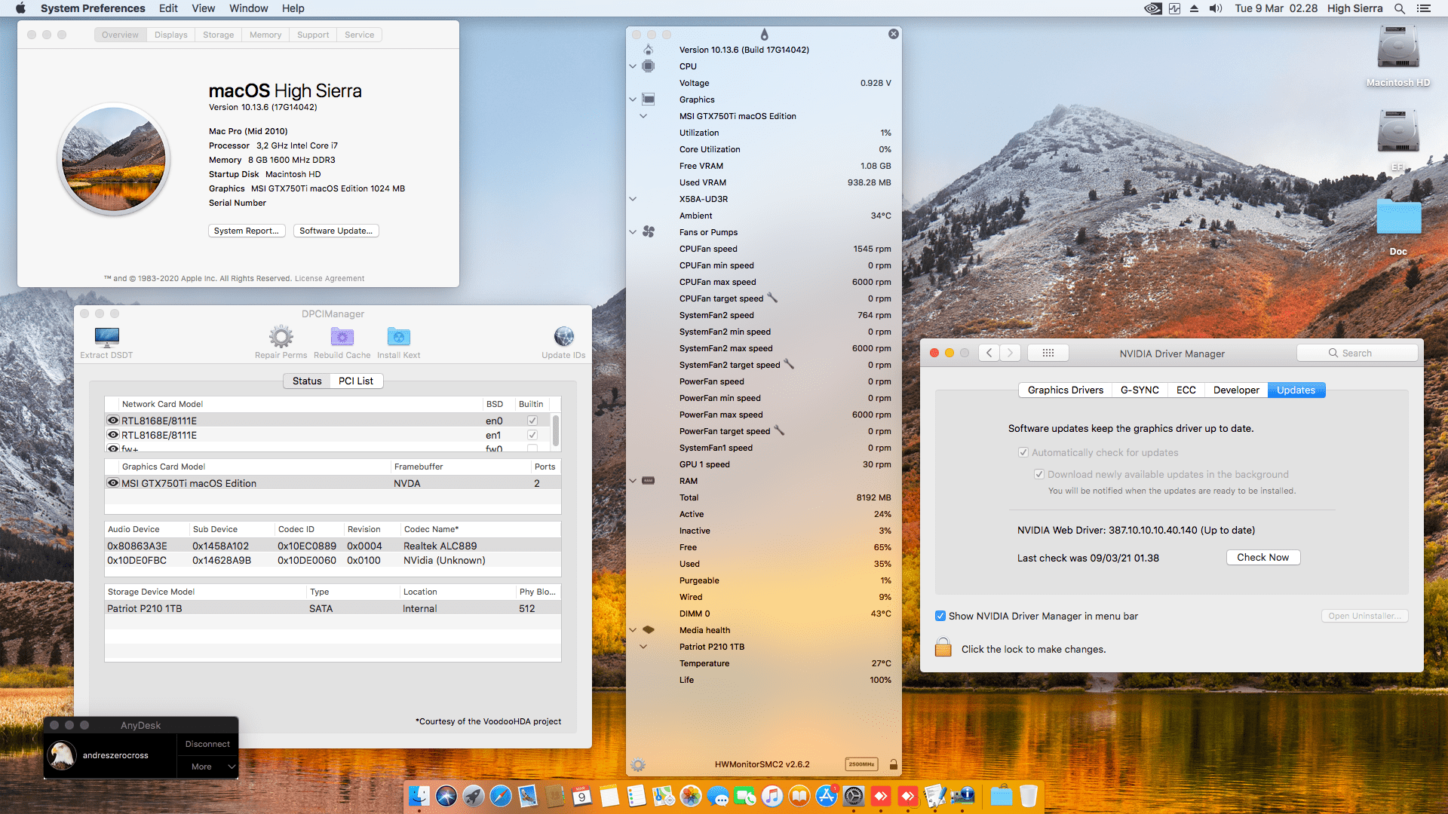Click the network card list scrollbar
The image size is (1448, 814).
(556, 430)
